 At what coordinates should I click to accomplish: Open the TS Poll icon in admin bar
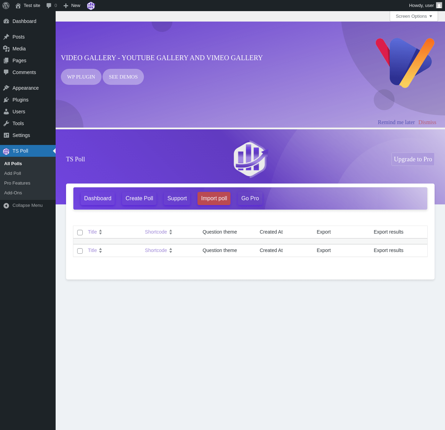91,6
